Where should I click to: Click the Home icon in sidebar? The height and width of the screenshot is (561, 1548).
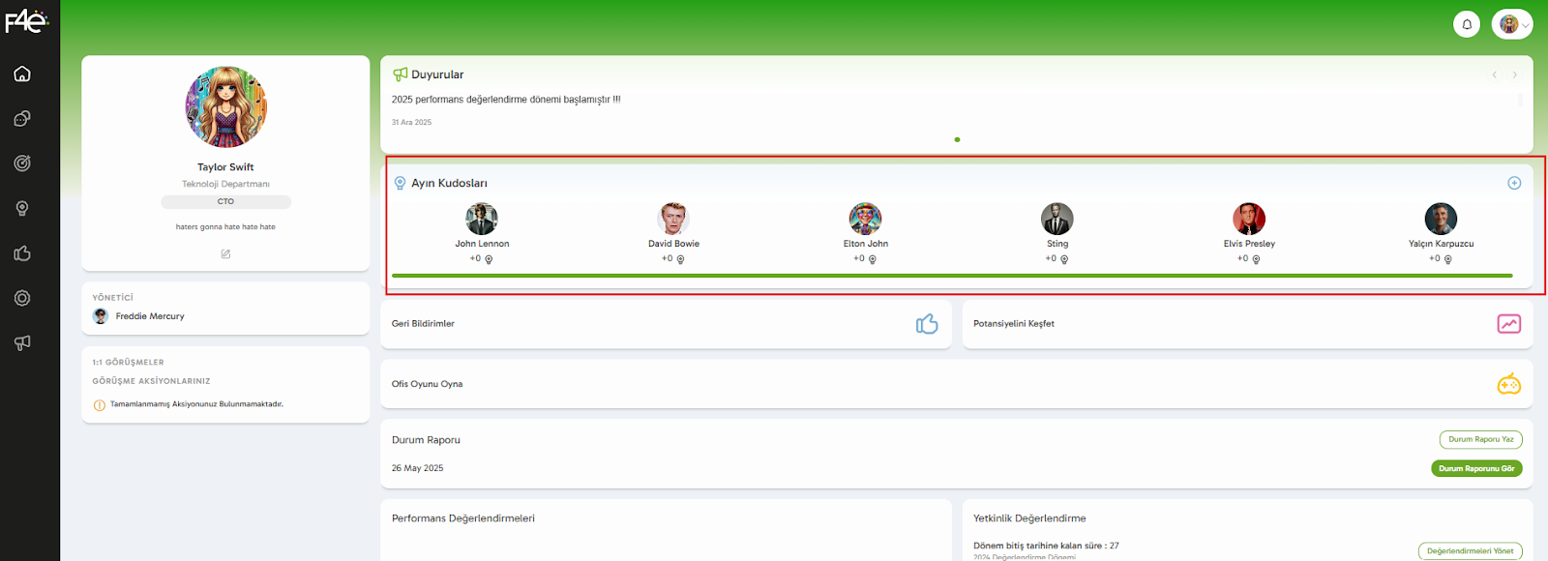pos(22,74)
